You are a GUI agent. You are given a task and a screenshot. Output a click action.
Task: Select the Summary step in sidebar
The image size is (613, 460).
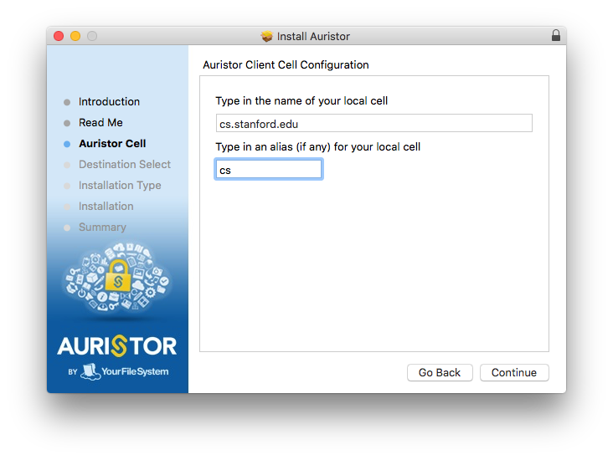tap(102, 227)
